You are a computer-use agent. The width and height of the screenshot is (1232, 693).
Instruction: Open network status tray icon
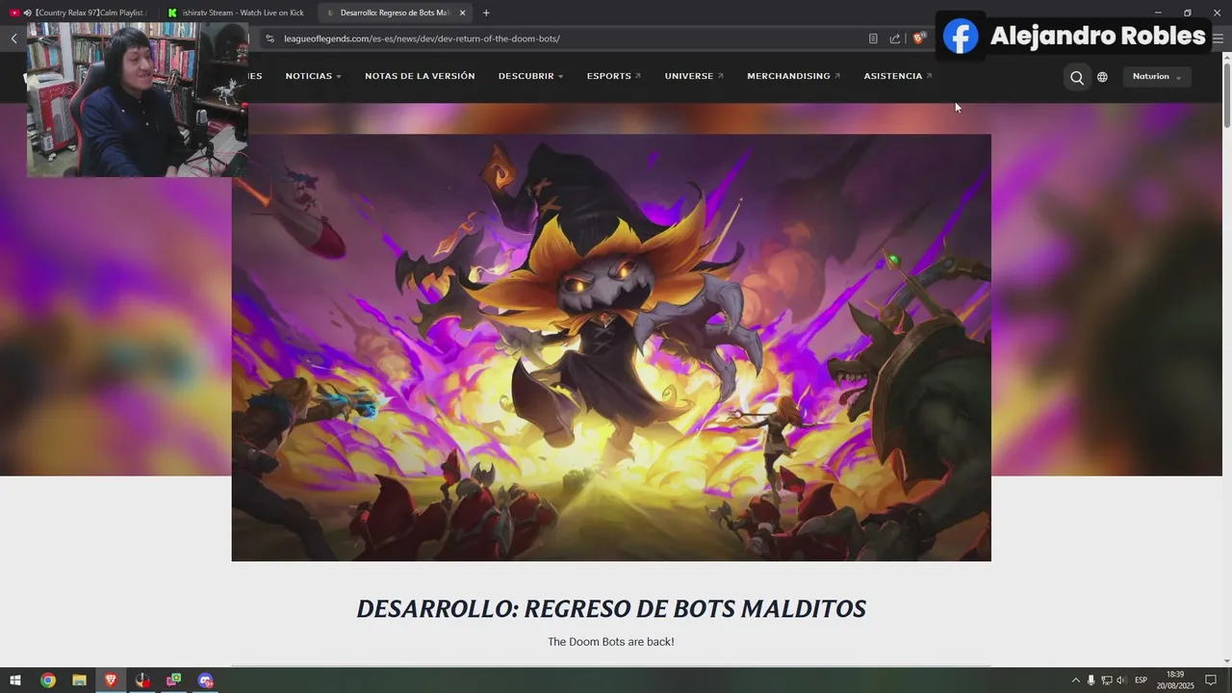click(x=1106, y=680)
